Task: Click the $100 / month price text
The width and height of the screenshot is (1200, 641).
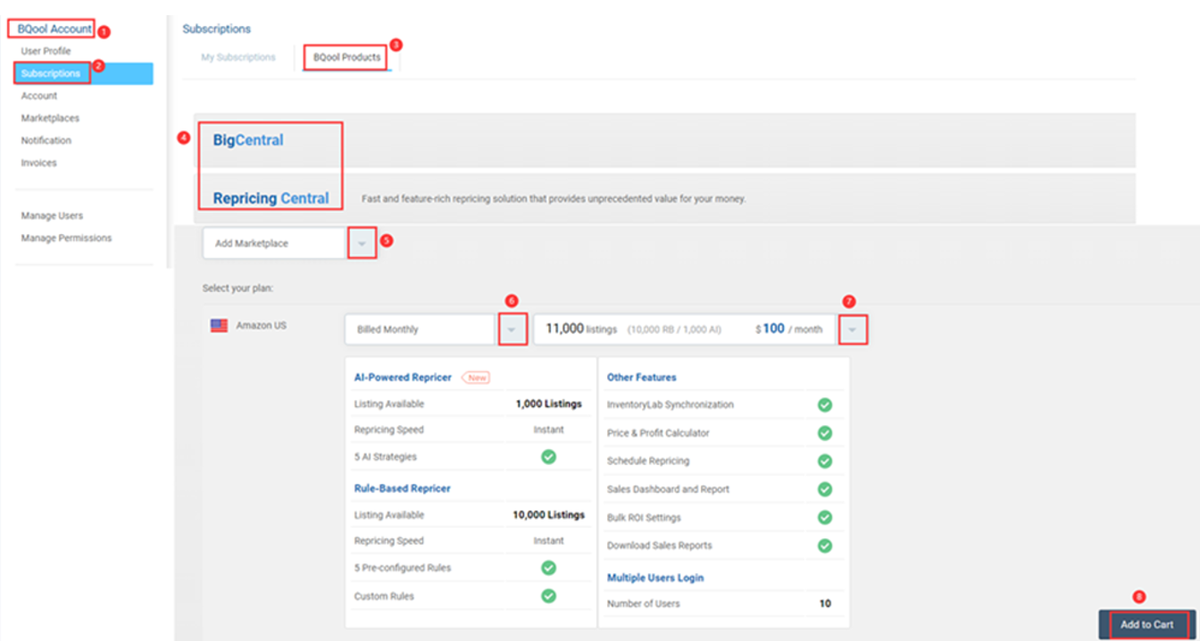Action: (x=788, y=329)
